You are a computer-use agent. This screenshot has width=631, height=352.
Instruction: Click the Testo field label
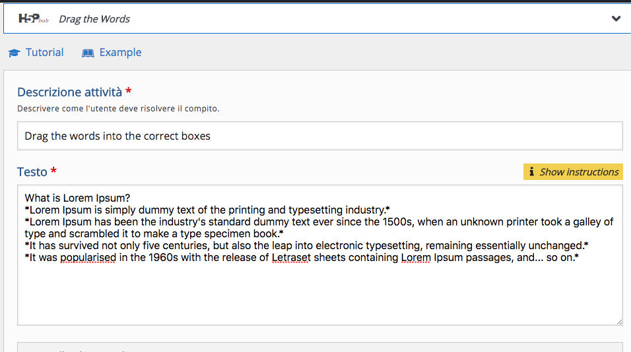(32, 172)
